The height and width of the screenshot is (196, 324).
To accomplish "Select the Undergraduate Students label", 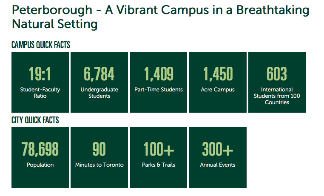I will 99,93.
